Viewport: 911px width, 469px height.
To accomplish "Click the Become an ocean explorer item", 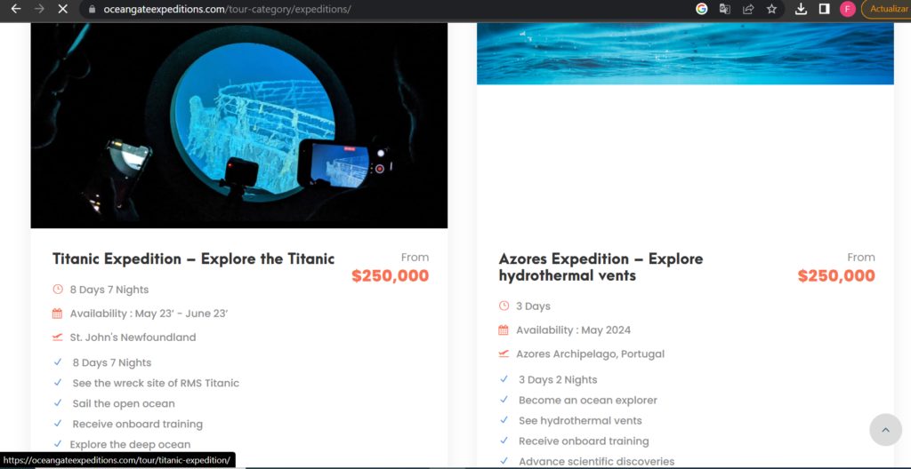I will (x=588, y=400).
